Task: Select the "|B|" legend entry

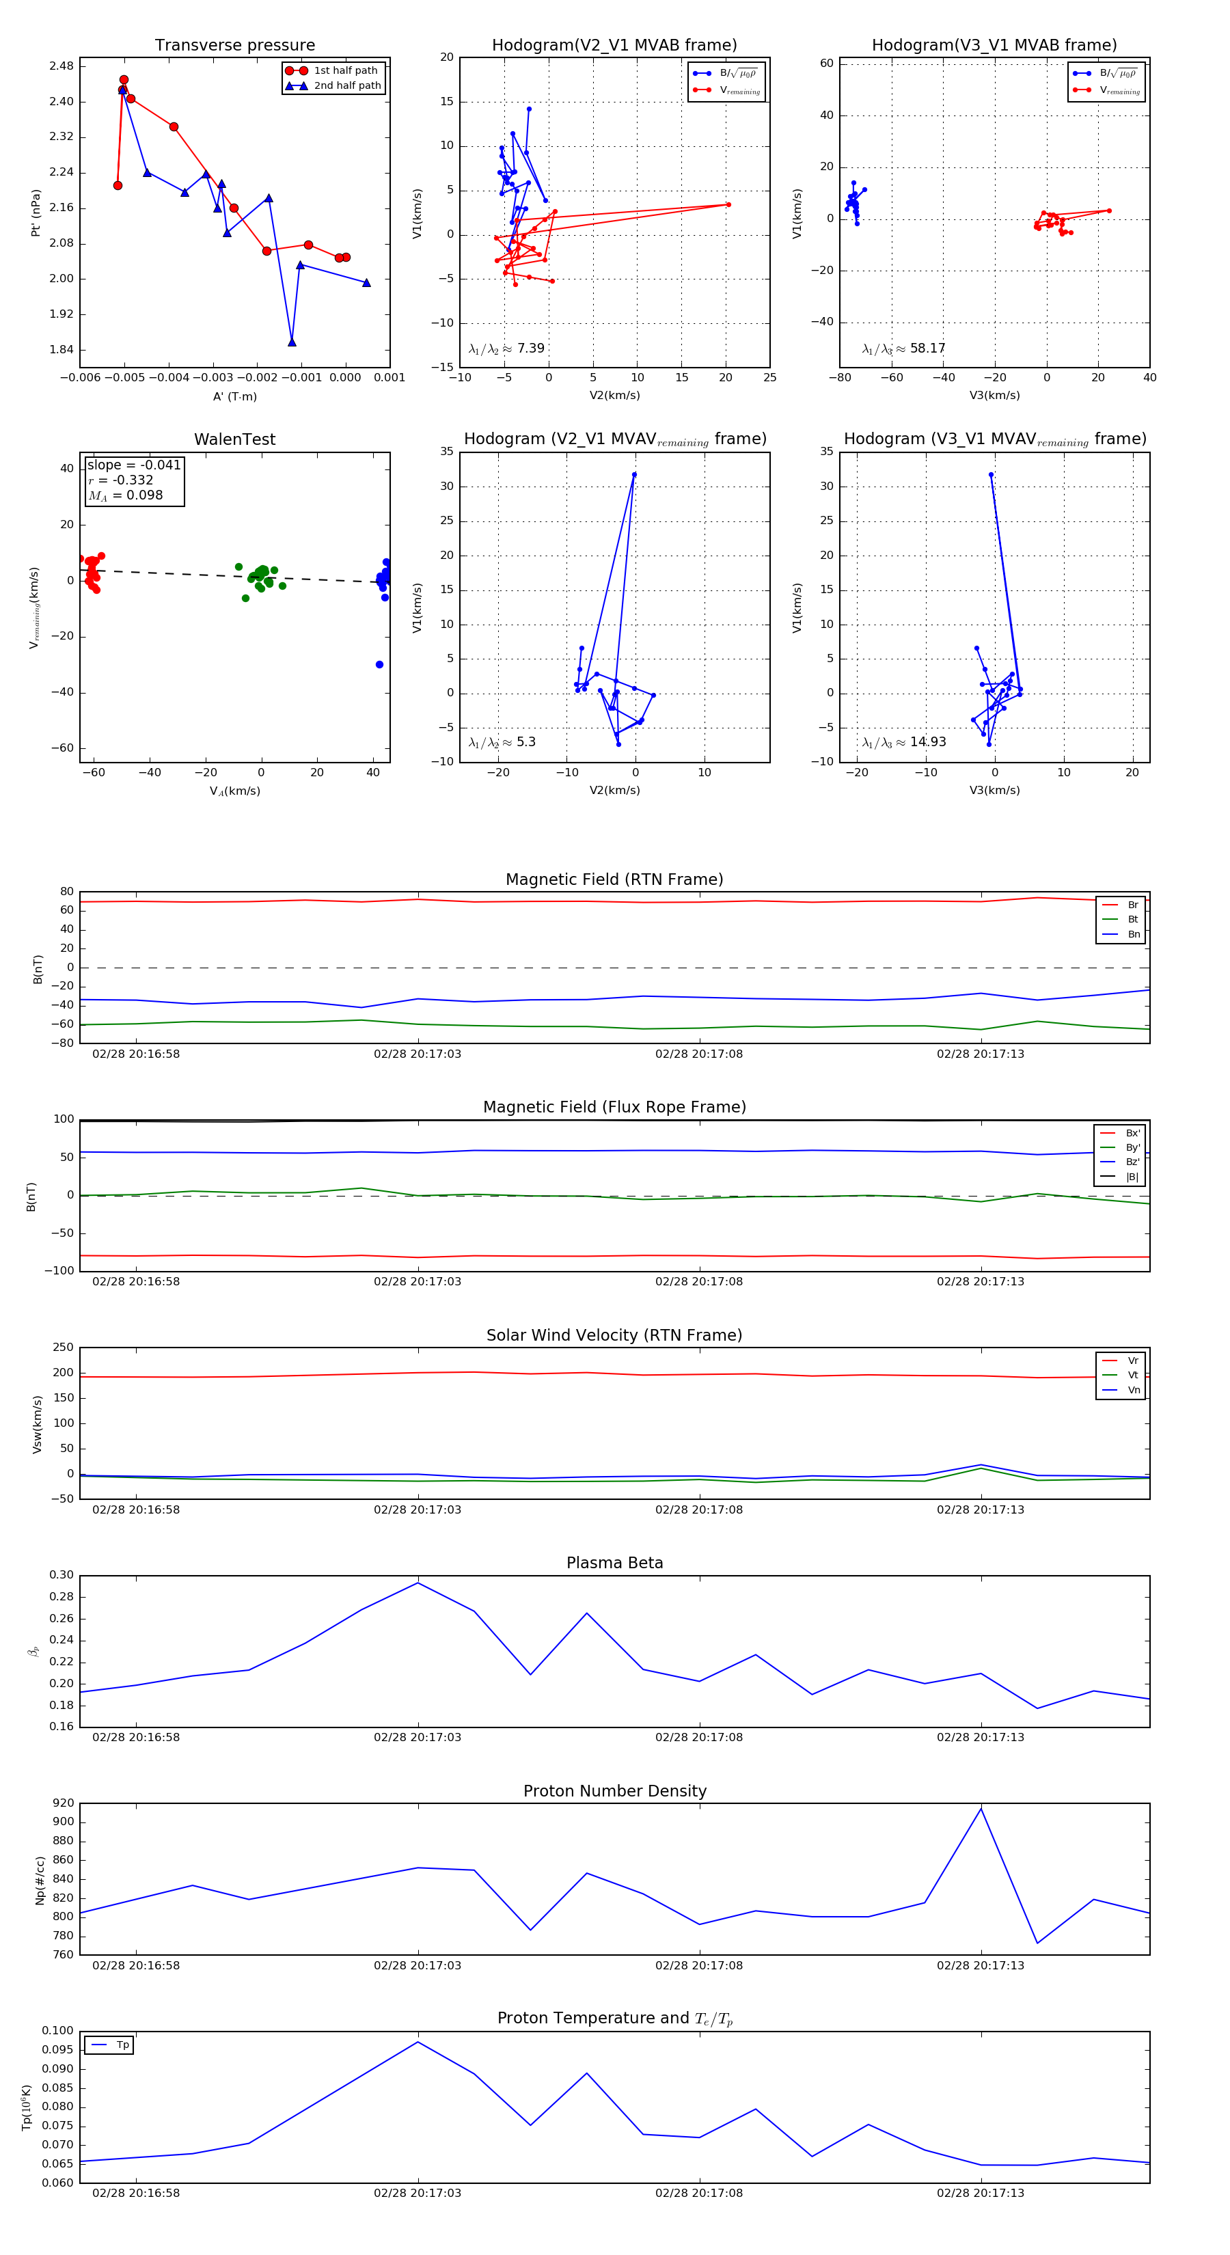Action: [1120, 1177]
